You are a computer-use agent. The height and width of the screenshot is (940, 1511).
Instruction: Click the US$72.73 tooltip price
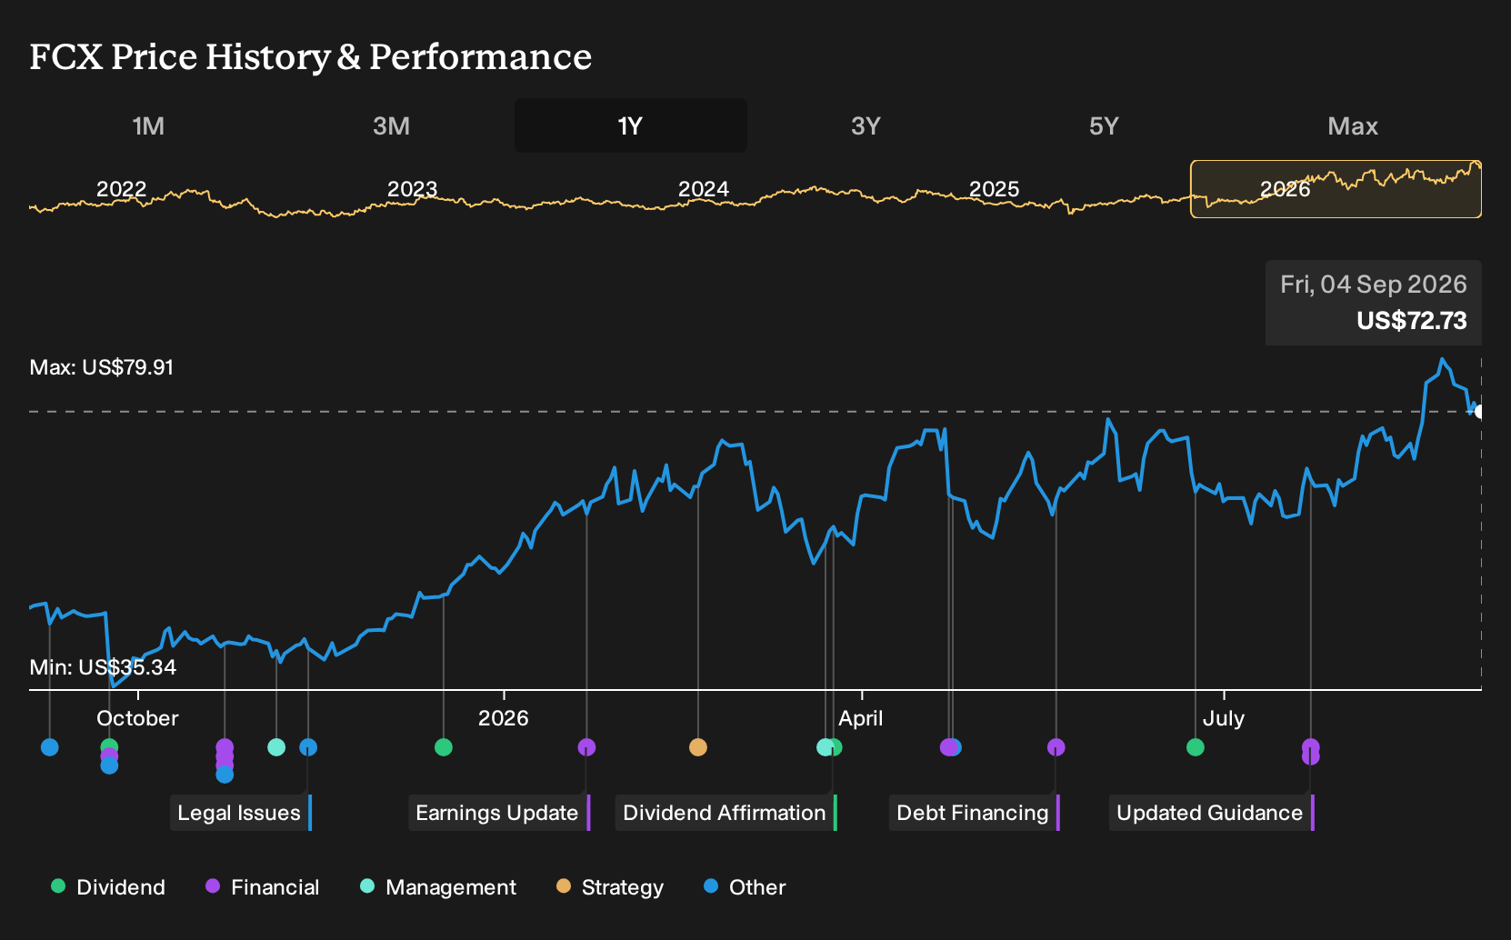1412,321
